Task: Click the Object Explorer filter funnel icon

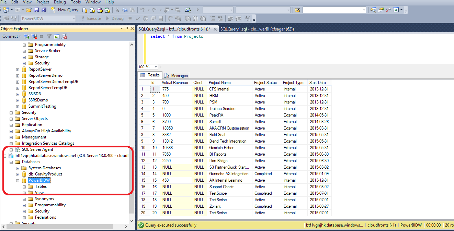Action: 49,36
